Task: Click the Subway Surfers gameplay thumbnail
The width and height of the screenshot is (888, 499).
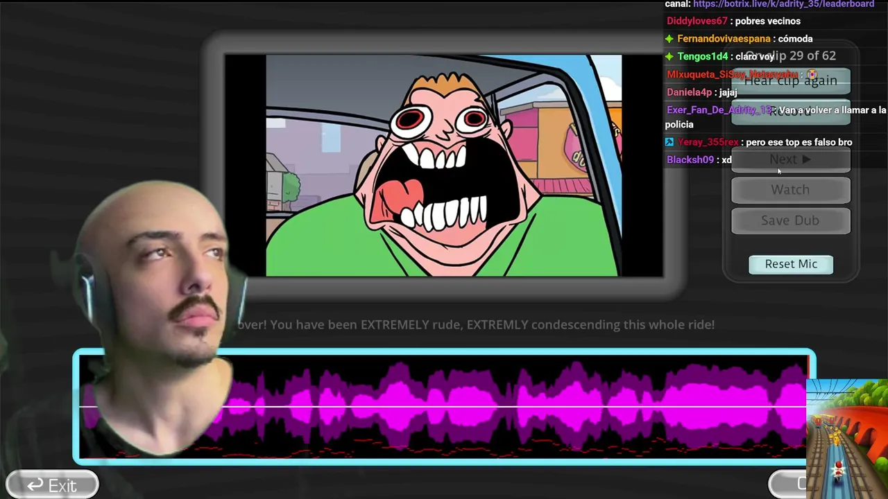Action: pos(847,439)
